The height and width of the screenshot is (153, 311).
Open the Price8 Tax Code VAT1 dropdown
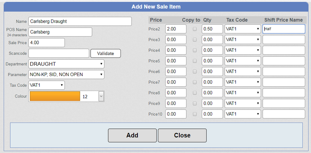(243, 93)
